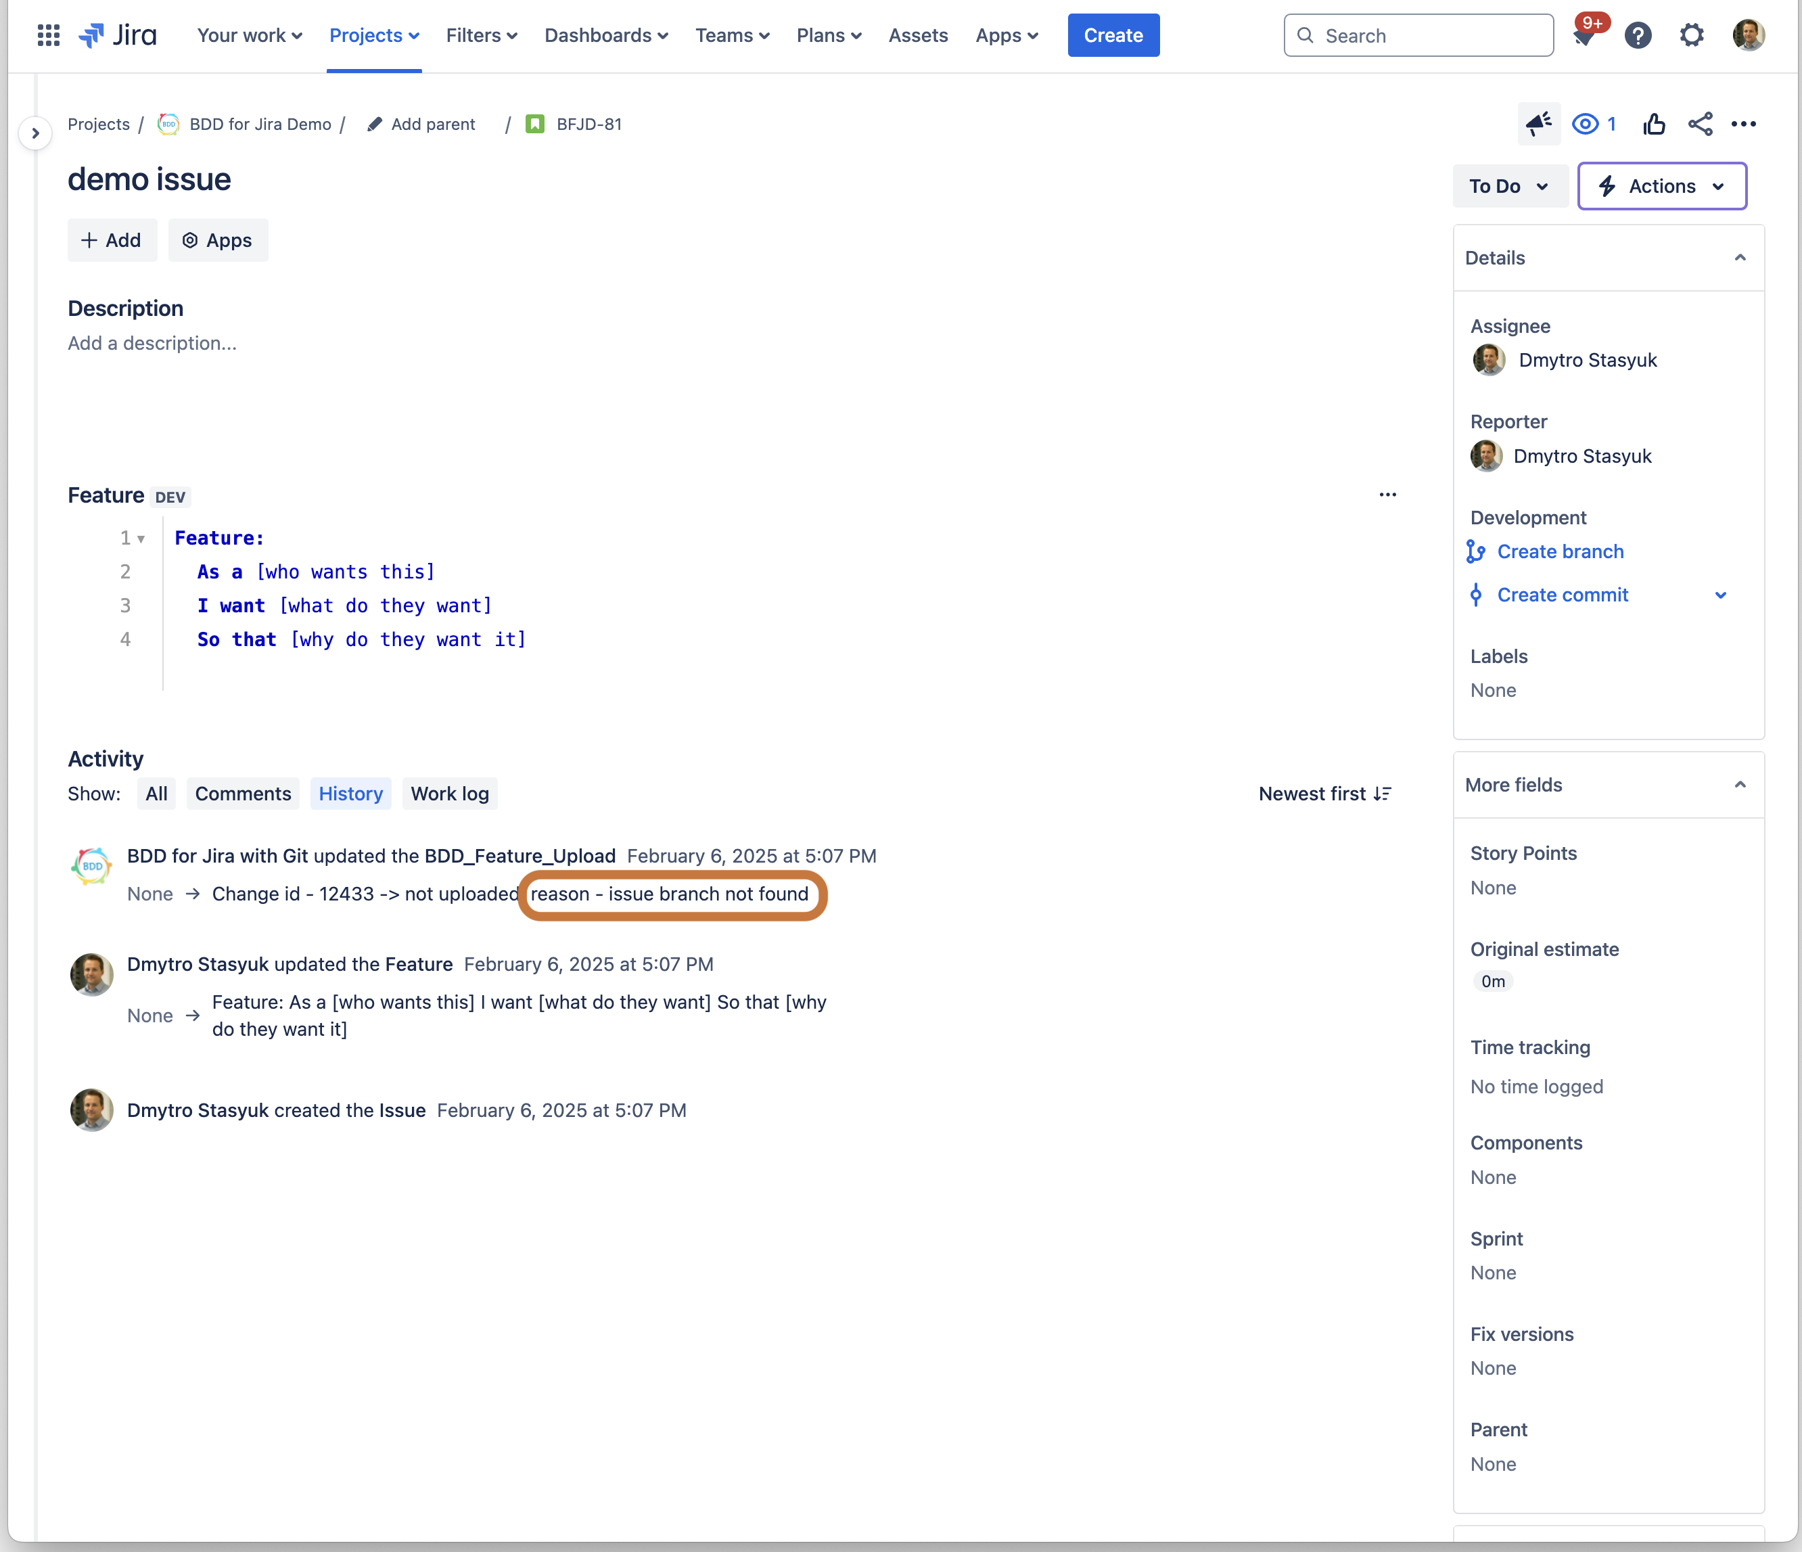Click the Create branch link
The height and width of the screenshot is (1552, 1802).
(x=1561, y=551)
